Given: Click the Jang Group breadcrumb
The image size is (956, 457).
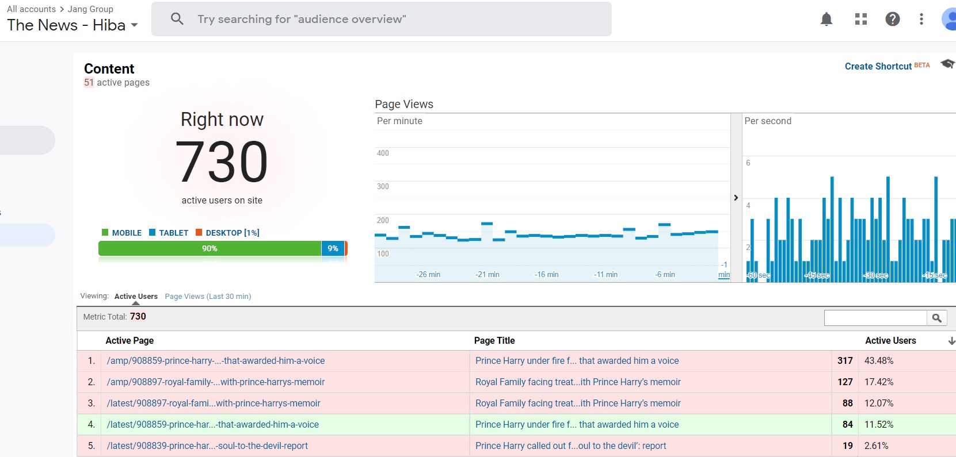Looking at the screenshot, I should pyautogui.click(x=90, y=9).
